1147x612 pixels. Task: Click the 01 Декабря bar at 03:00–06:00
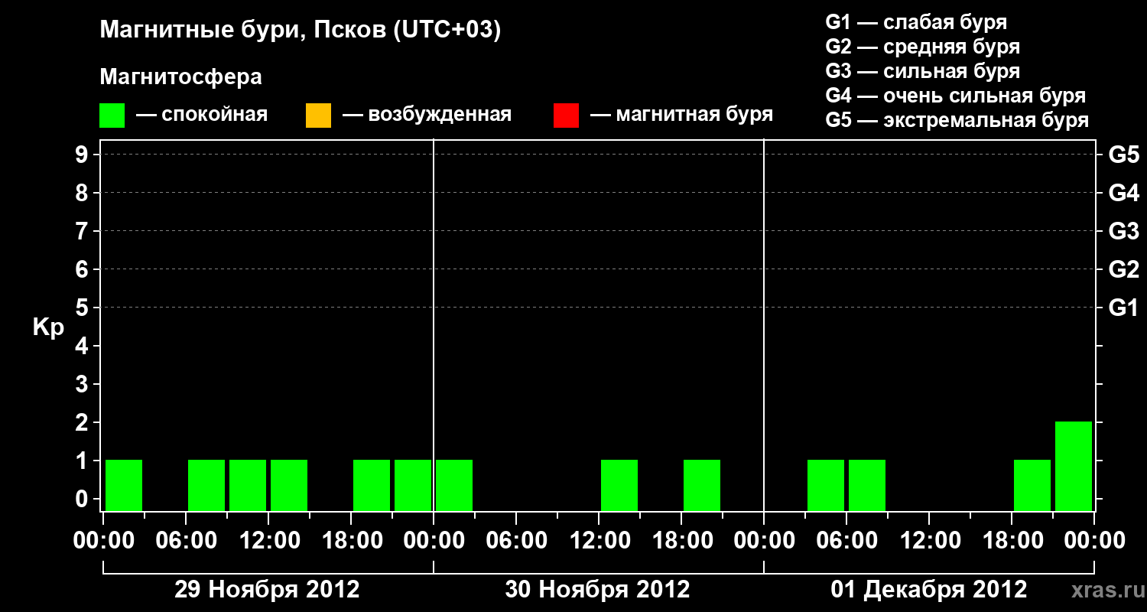click(826, 485)
